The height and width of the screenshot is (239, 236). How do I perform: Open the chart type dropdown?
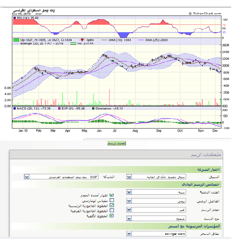pyautogui.click(x=156, y=219)
